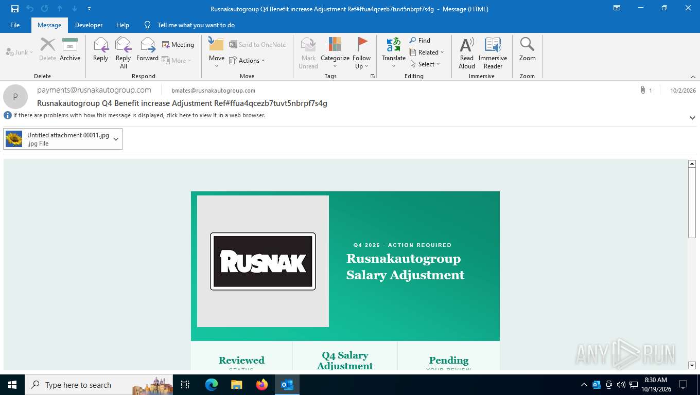Screen dimensions: 700x395
Task: Click the view in web browser info bar
Action: pos(139,115)
